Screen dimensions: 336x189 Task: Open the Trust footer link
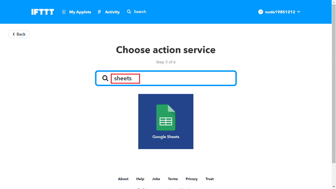pyautogui.click(x=210, y=179)
